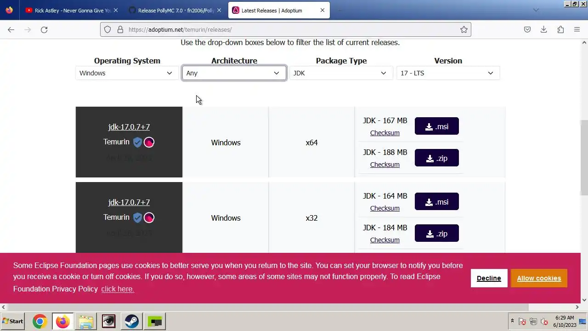Click the 'x64' architecture cell
This screenshot has height=331, width=588.
click(x=311, y=143)
